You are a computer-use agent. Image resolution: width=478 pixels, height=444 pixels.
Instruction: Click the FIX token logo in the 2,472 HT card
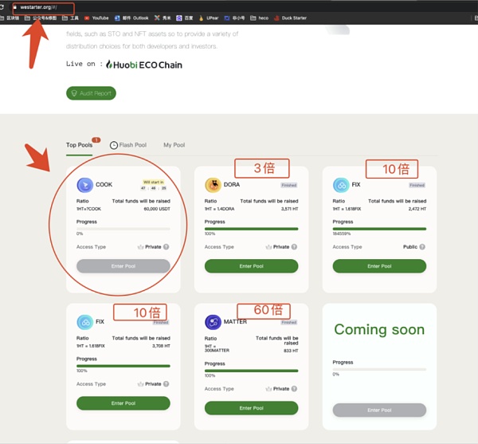[x=341, y=185]
